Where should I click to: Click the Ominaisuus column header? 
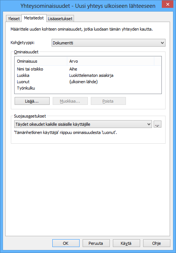click(41, 61)
